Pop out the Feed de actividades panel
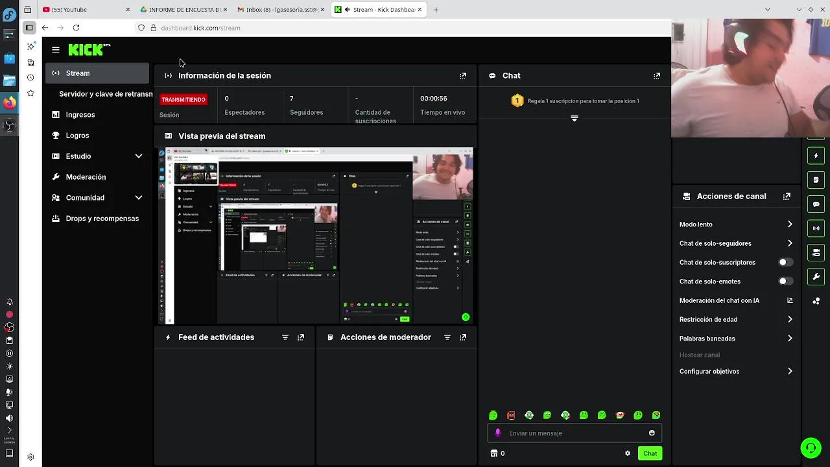This screenshot has width=830, height=467. click(x=301, y=337)
